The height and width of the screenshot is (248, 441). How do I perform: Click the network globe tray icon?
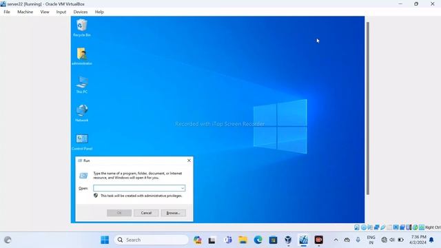(384, 240)
